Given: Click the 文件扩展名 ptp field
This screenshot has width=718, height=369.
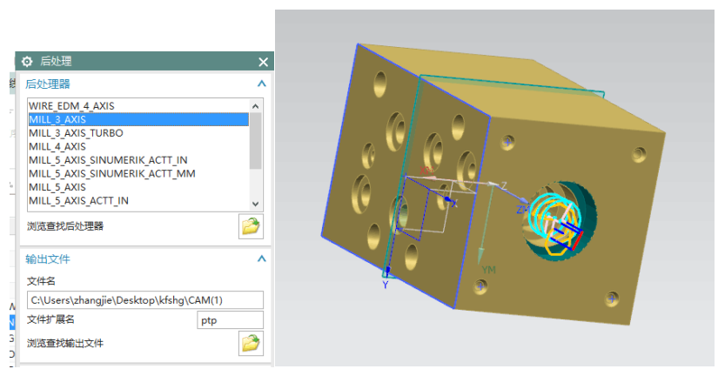Looking at the screenshot, I should [x=230, y=320].
